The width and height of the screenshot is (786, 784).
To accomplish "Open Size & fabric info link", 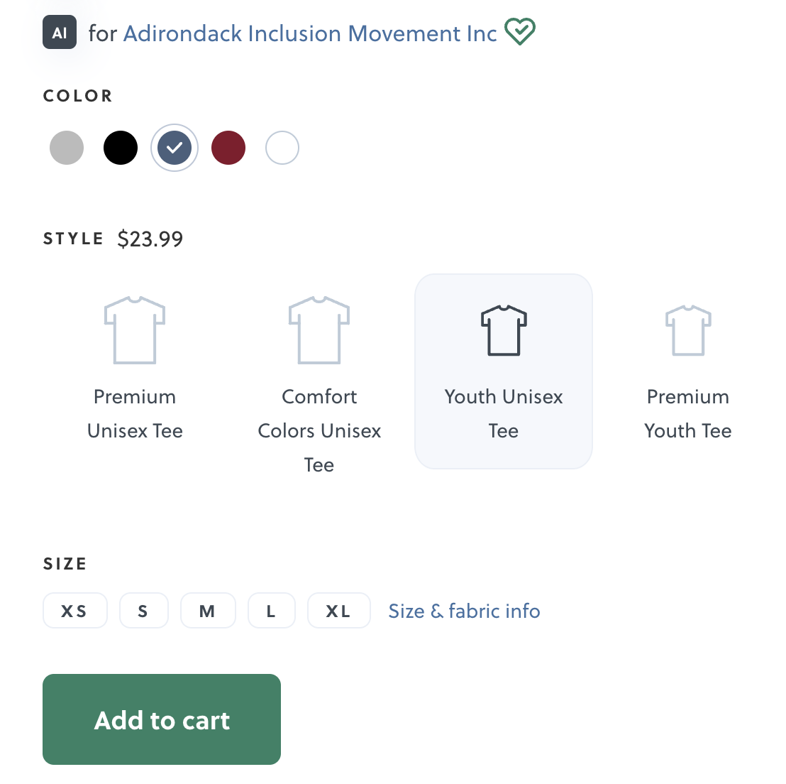I will pos(464,611).
